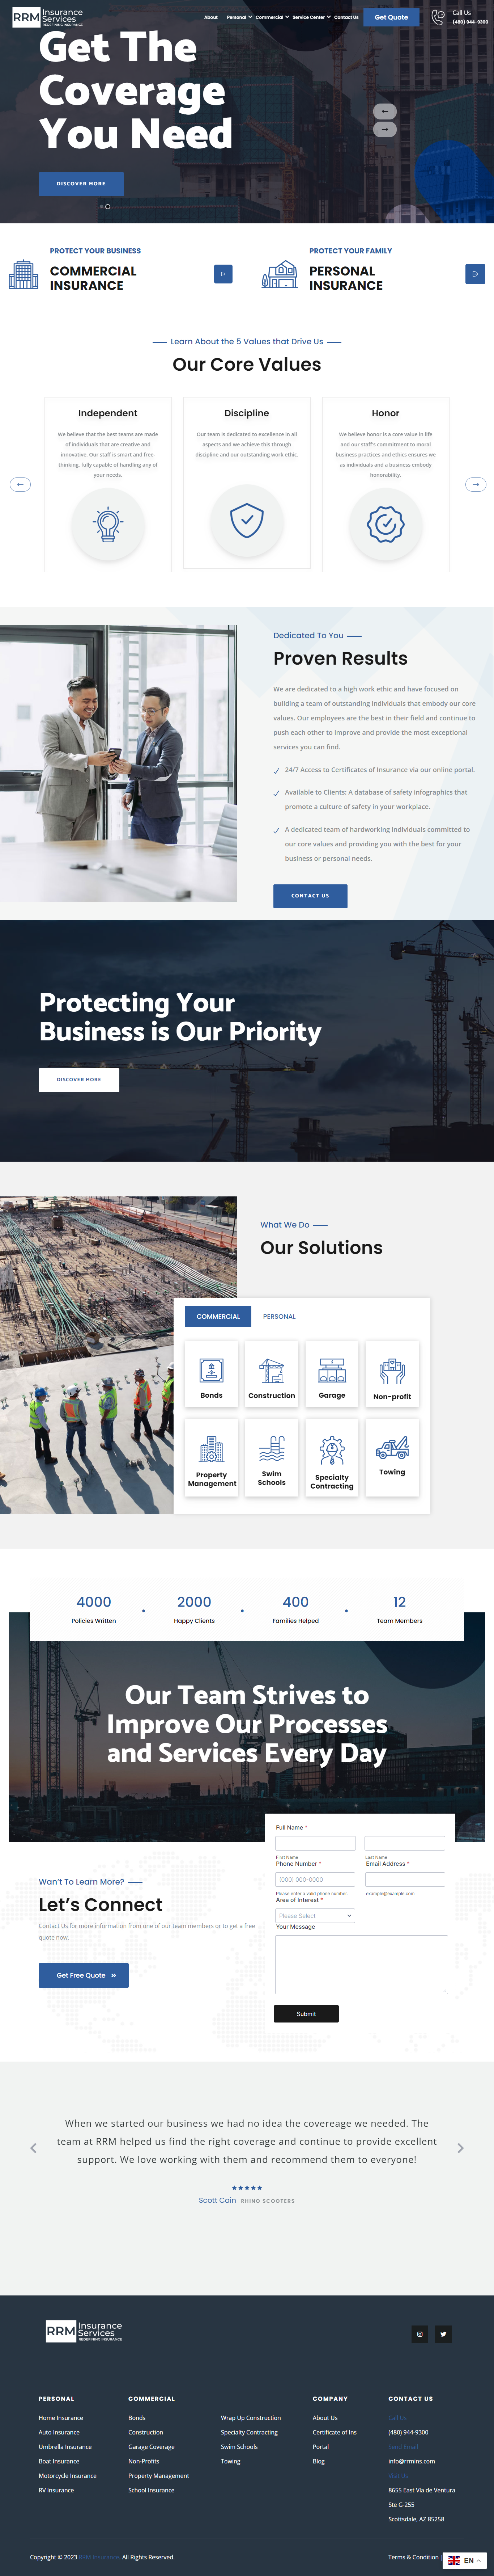Open the About menu item
This screenshot has height=2576, width=494.
click(211, 17)
